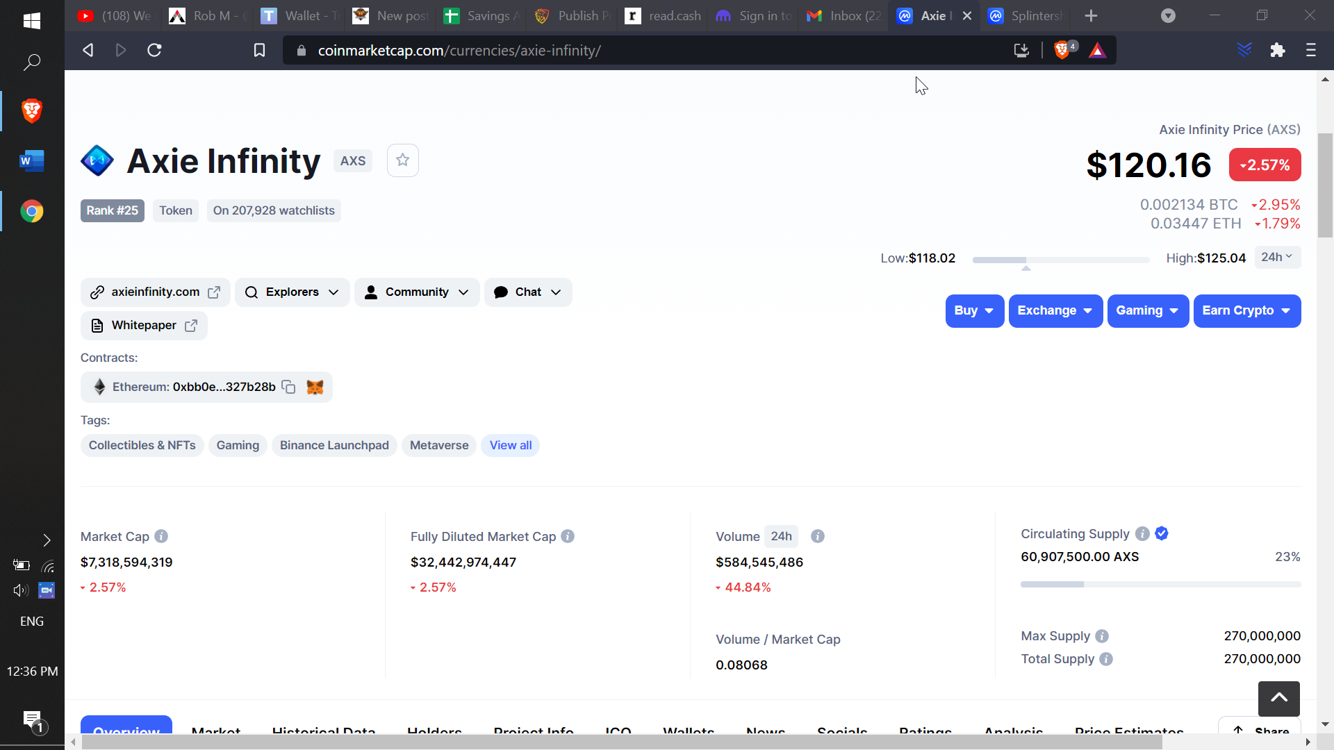
Task: Switch to the Savings tab
Action: click(481, 16)
